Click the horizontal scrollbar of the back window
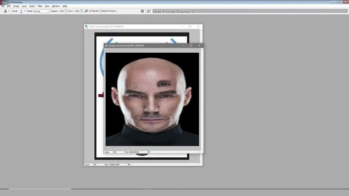The height and width of the screenshot is (196, 349). tap(166, 164)
